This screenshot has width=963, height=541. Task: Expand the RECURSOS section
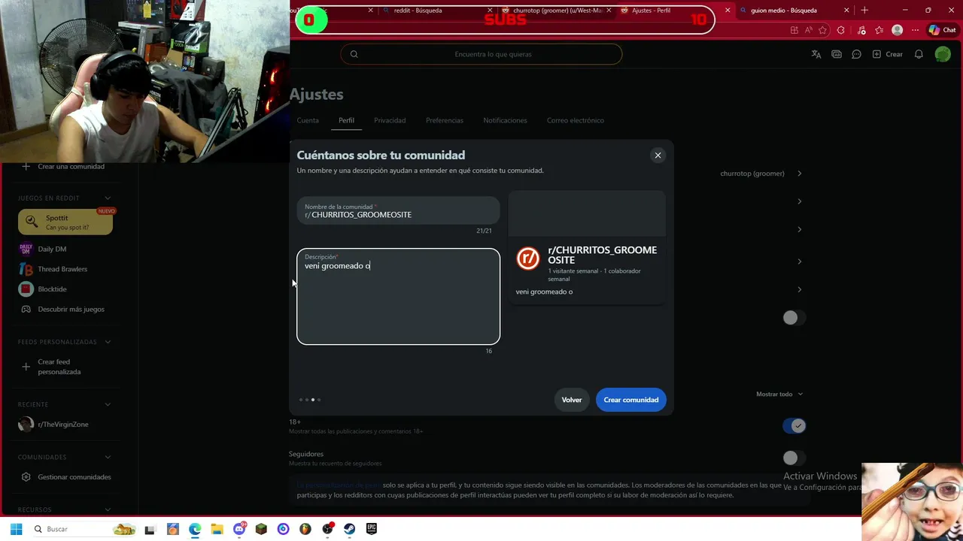pyautogui.click(x=108, y=509)
